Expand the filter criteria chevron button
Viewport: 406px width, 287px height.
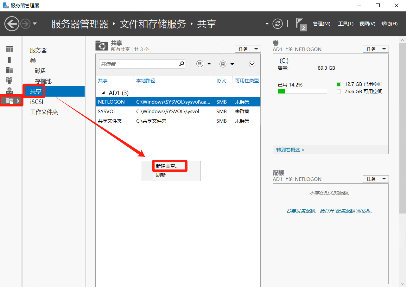tap(252, 64)
